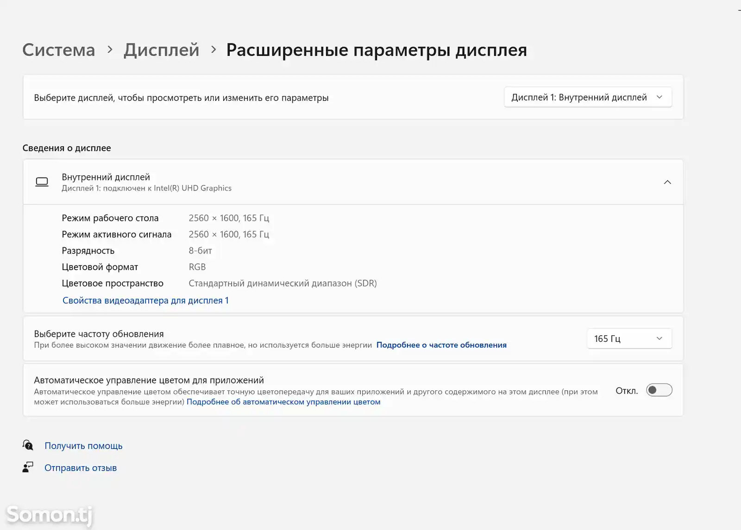Click Дисплей 1: подключен к Intel(R) UHD Graphics subtitle
The width and height of the screenshot is (741, 530).
click(x=146, y=188)
